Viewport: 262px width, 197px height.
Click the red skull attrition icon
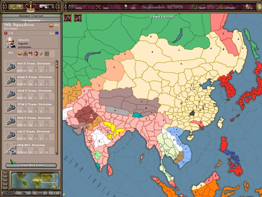pos(6,33)
